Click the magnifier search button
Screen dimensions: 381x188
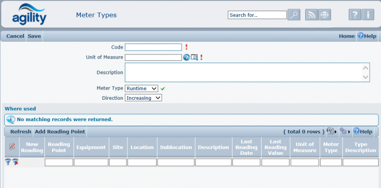[x=294, y=15]
